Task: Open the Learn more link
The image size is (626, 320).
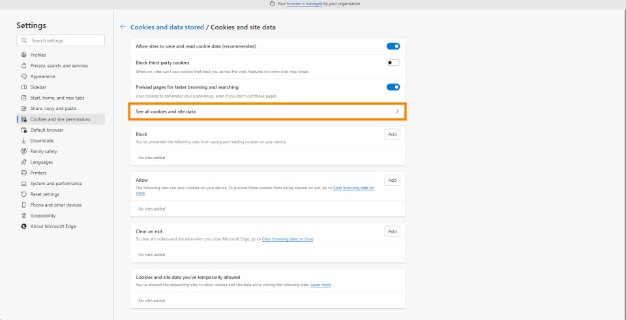Action: [x=320, y=285]
